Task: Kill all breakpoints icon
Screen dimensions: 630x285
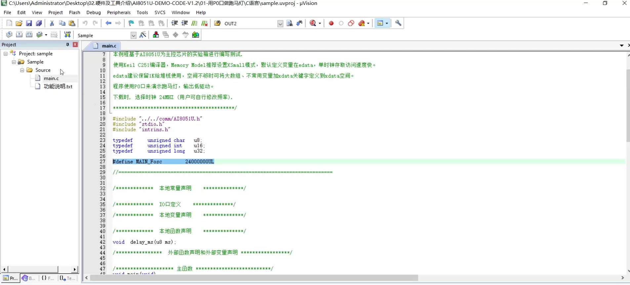Action: click(x=362, y=23)
